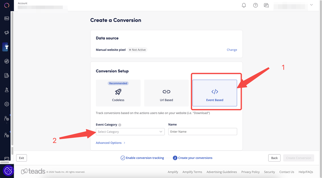Screen dimensions: 322x178
Task: Select the Codeless conversion option
Action: pyautogui.click(x=118, y=93)
